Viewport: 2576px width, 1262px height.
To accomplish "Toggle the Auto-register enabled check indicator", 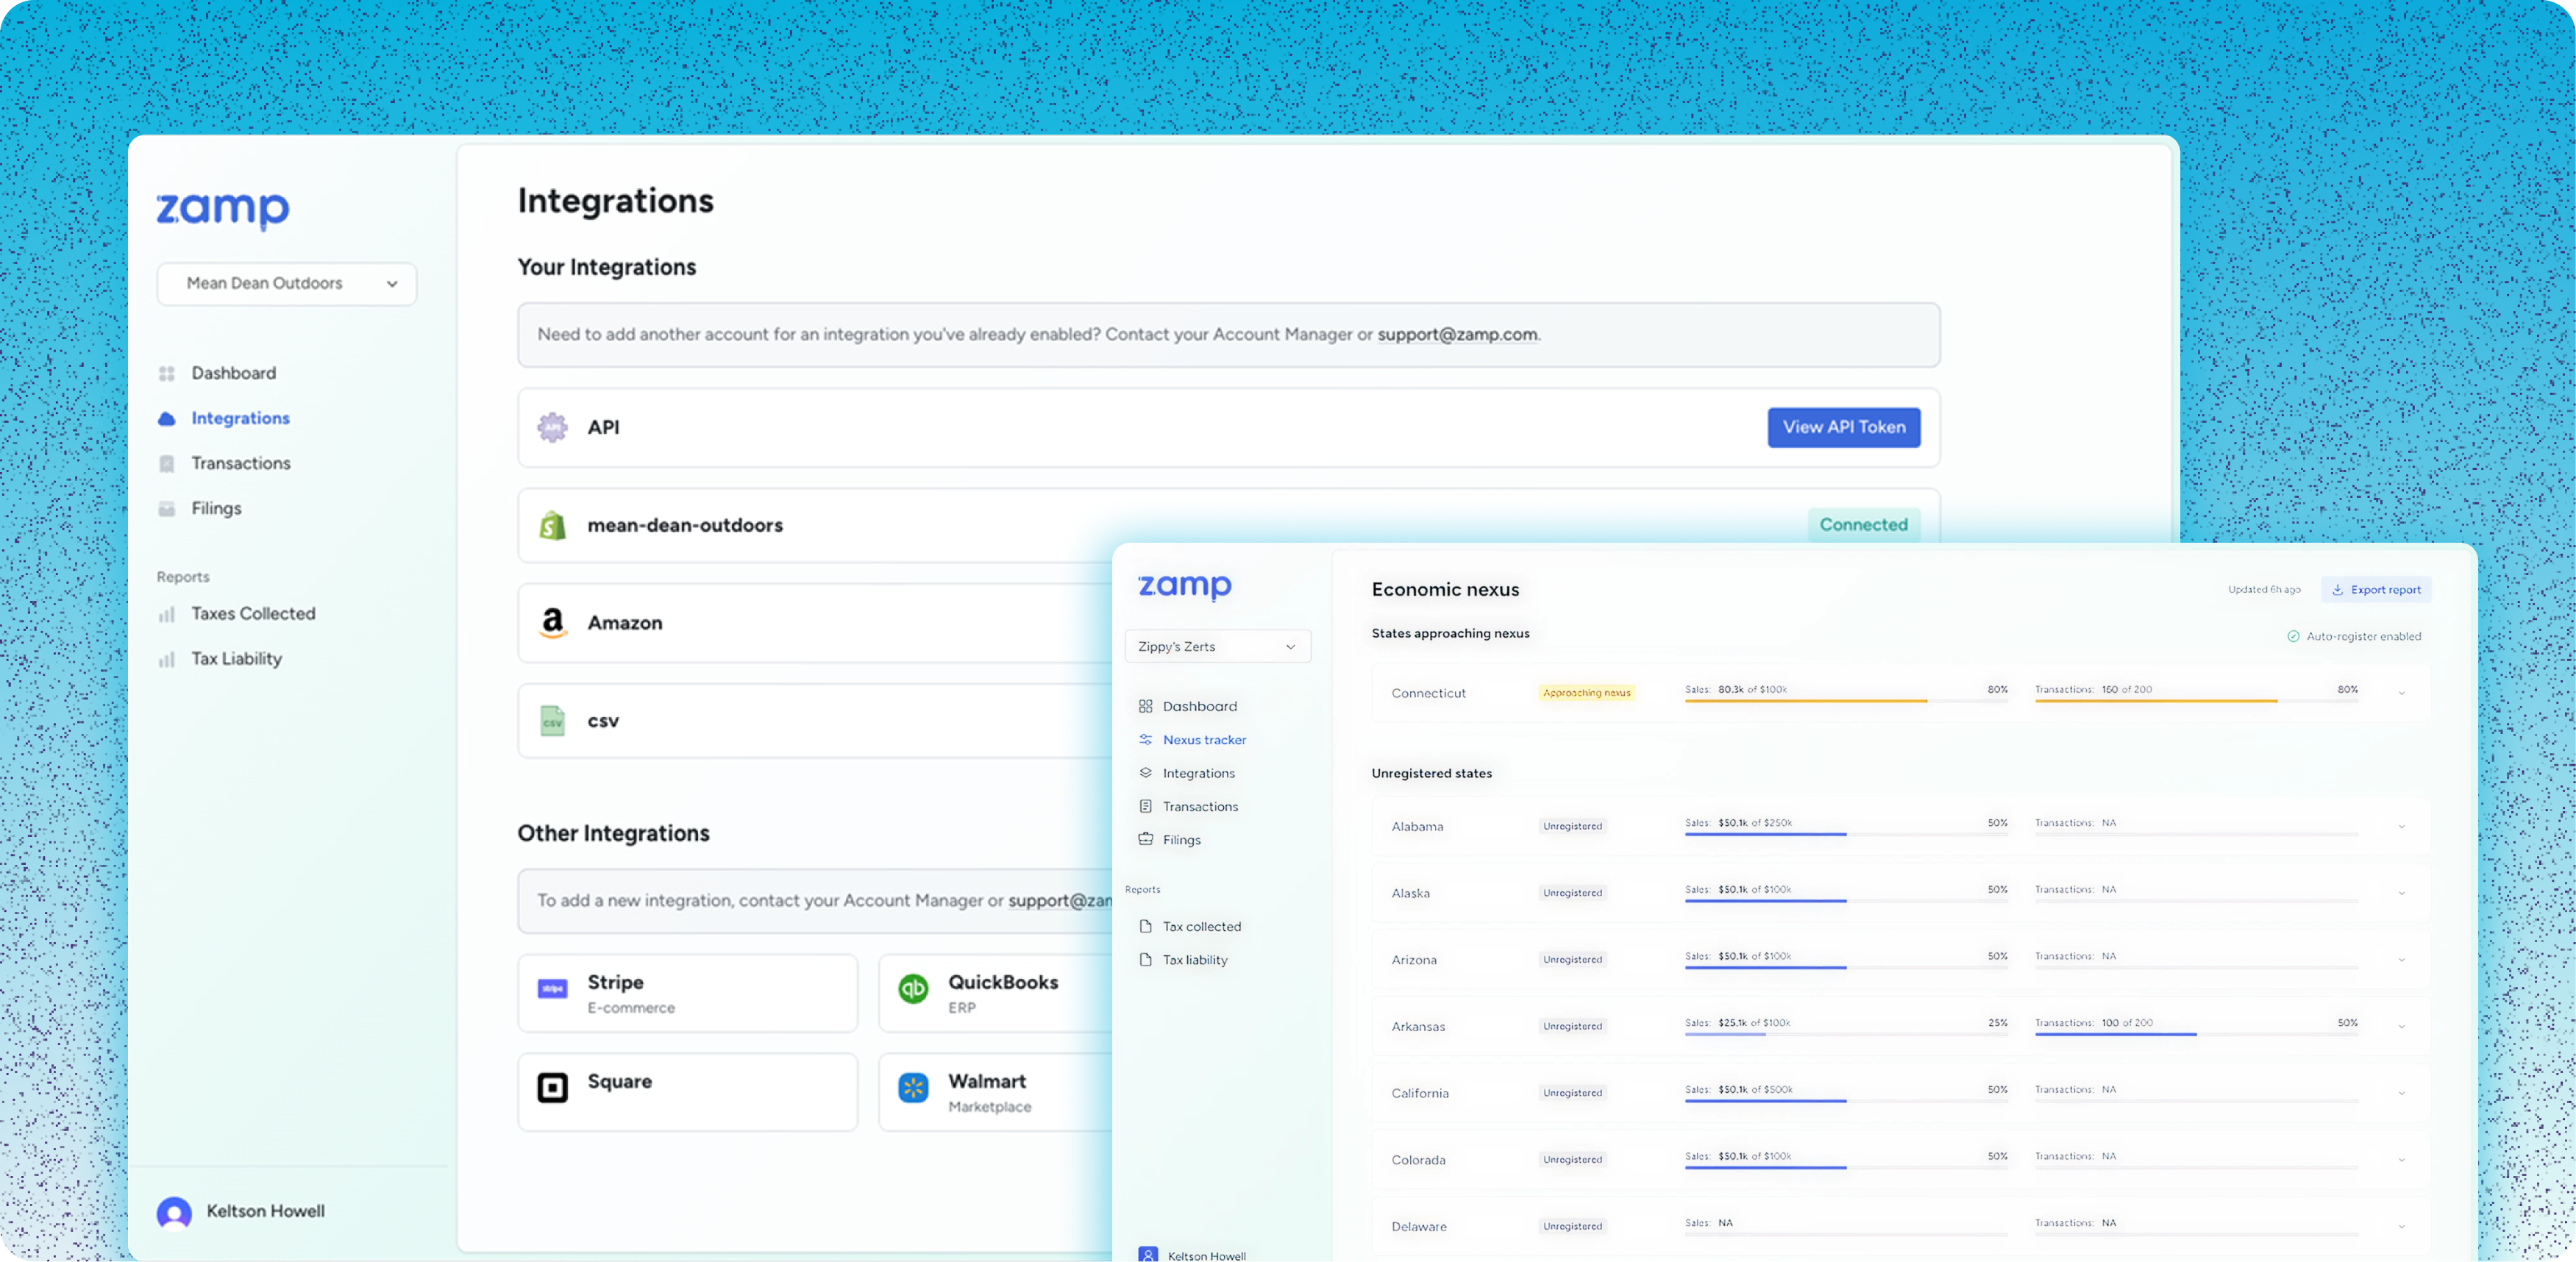I will point(2293,636).
